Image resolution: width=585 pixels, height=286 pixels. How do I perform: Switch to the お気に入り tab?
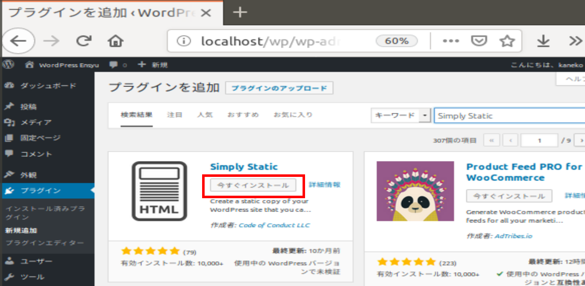(293, 115)
